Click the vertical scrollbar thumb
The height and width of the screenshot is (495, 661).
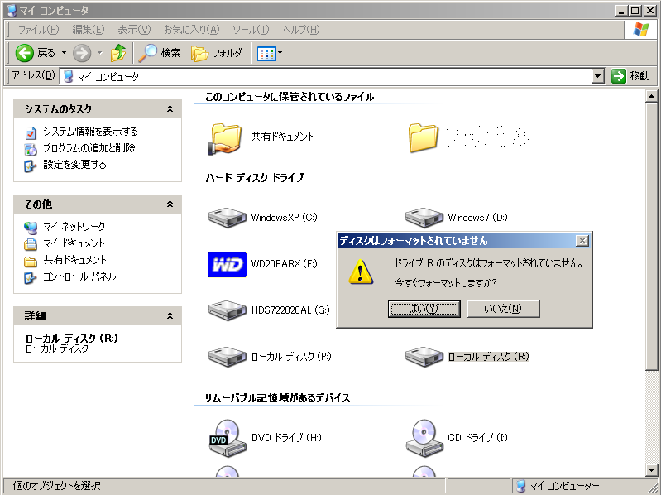pyautogui.click(x=651, y=237)
